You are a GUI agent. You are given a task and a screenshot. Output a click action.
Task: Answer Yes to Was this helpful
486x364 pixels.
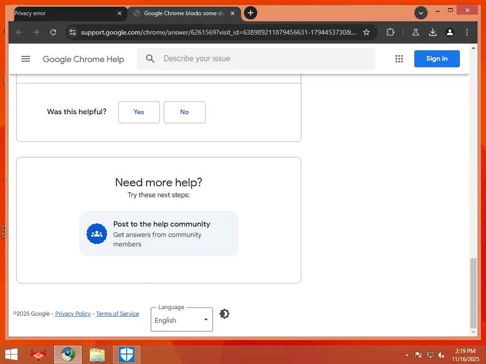point(139,112)
